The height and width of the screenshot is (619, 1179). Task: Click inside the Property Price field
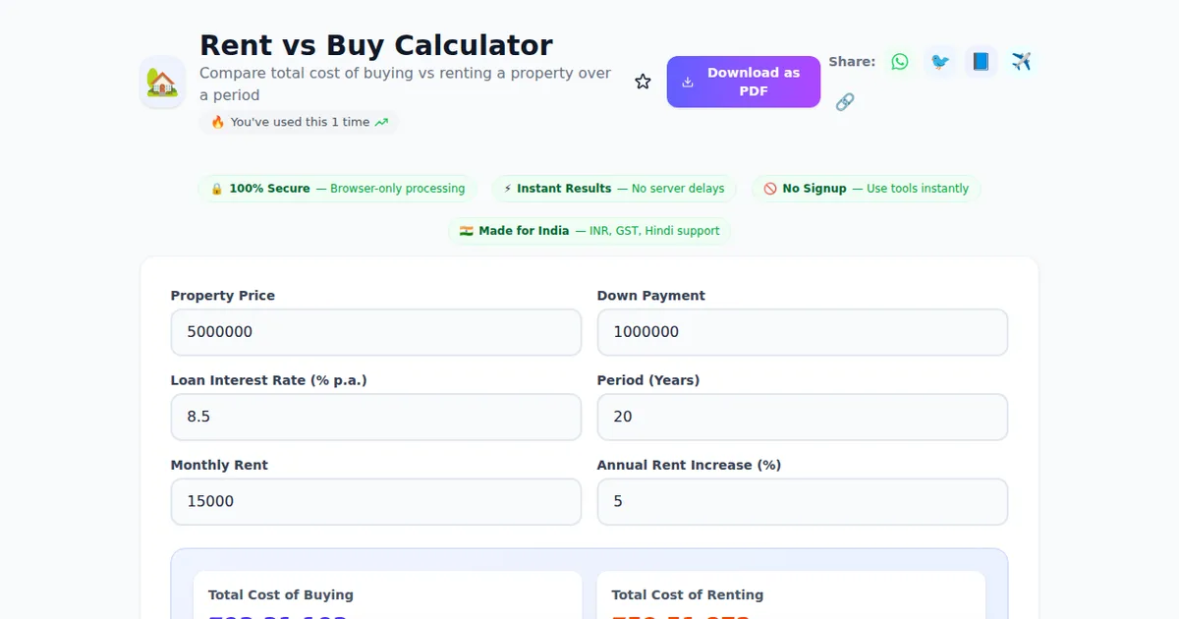376,331
